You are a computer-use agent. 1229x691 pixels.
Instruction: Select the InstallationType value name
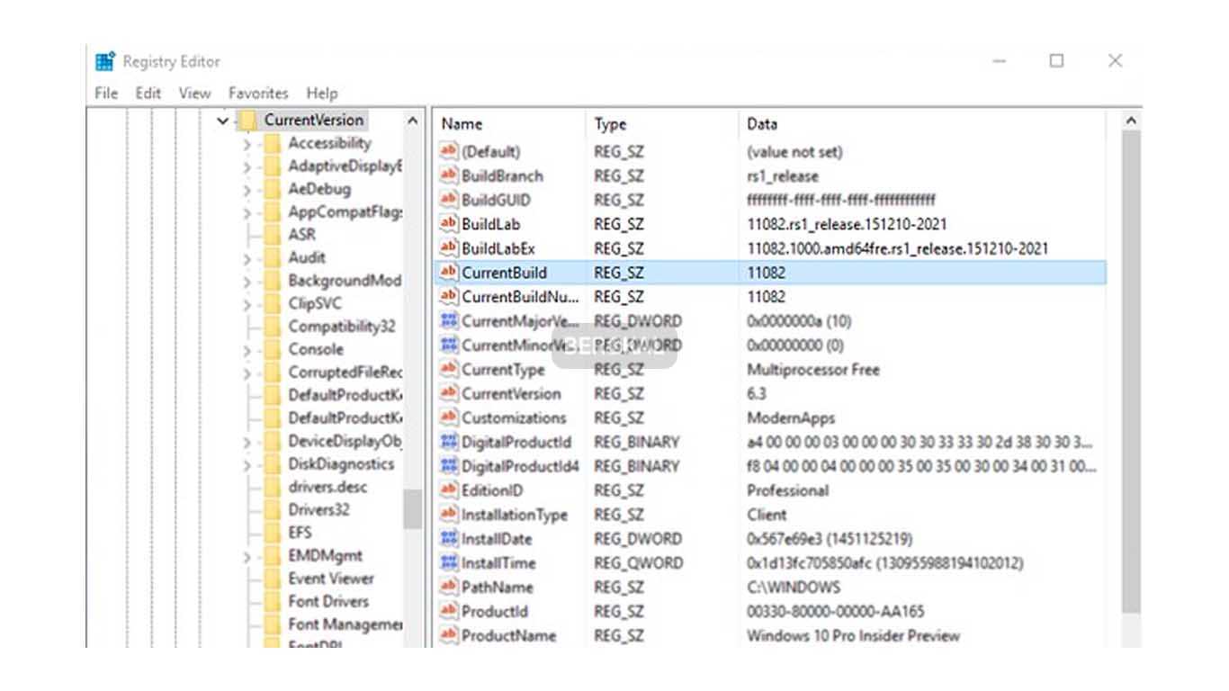(x=515, y=515)
